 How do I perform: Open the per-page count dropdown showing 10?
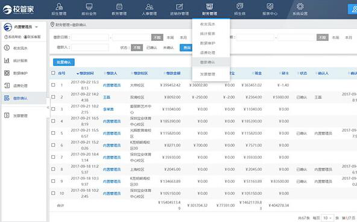327,218
